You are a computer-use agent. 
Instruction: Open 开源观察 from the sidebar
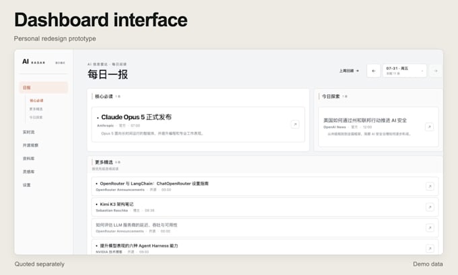point(30,145)
